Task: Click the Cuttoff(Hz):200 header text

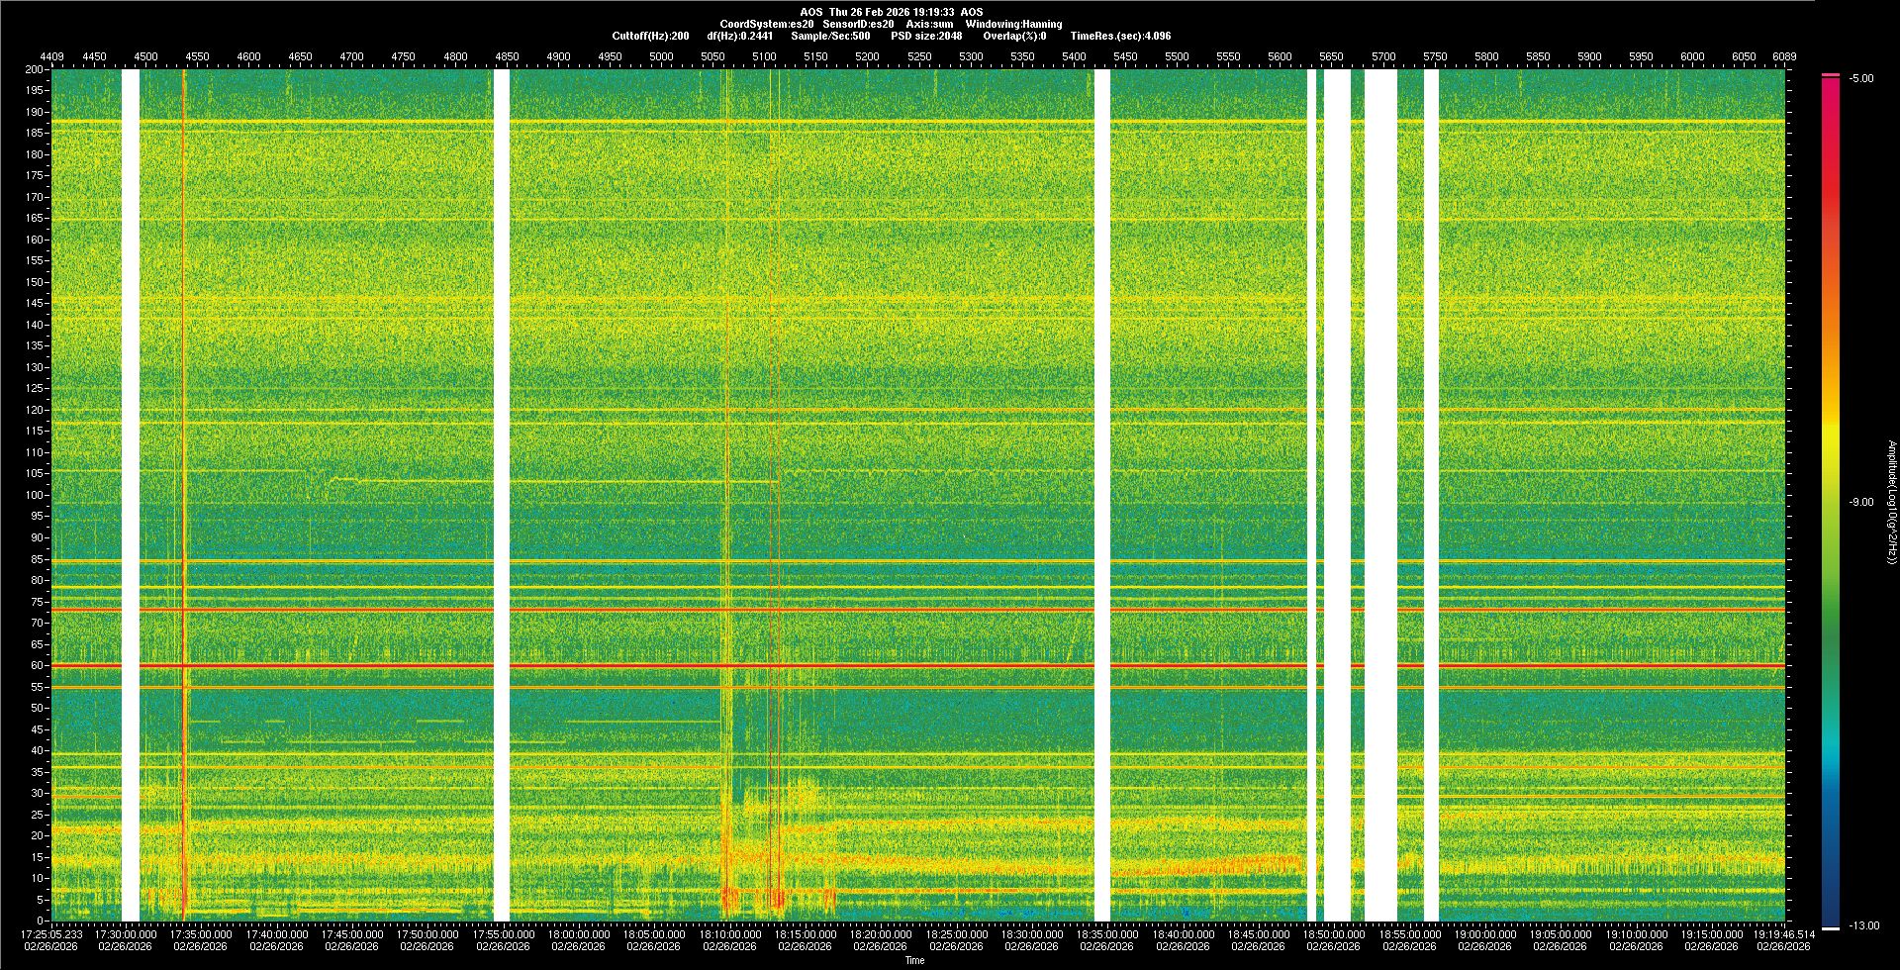Action: tap(650, 36)
